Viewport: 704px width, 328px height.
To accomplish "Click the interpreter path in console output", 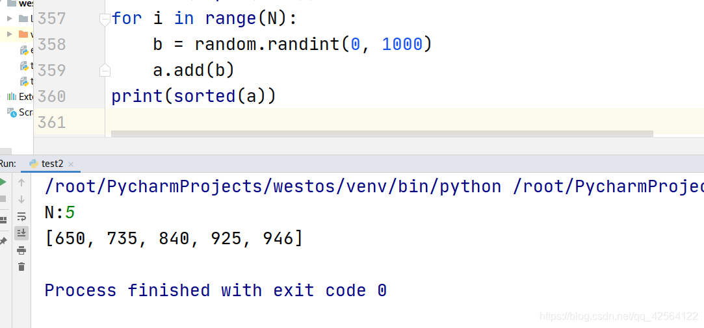I will point(273,186).
